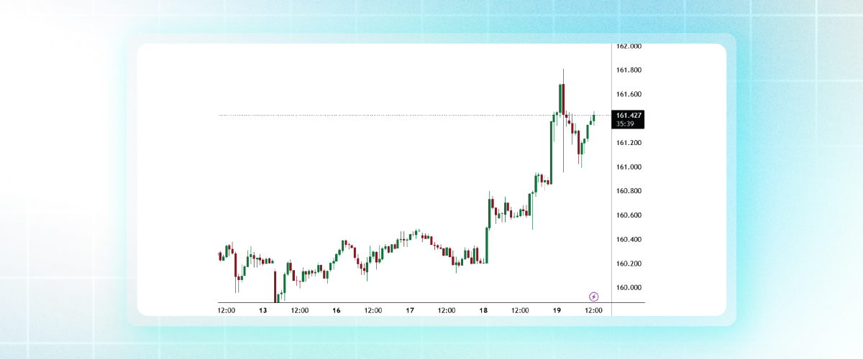Click the 12:00 label after date 19
This screenshot has width=863, height=359.
[593, 311]
